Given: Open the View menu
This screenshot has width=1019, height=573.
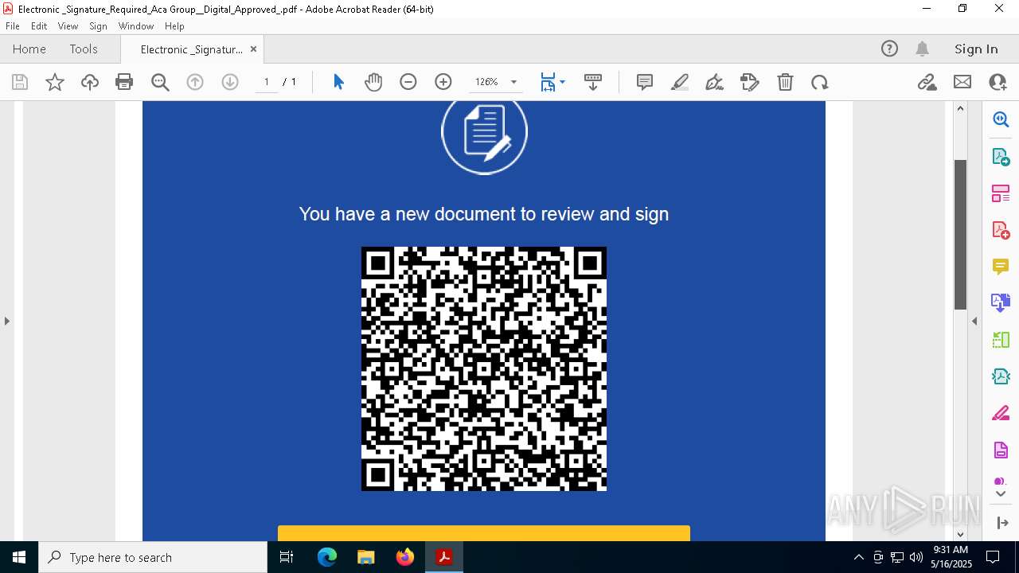Looking at the screenshot, I should pos(68,25).
